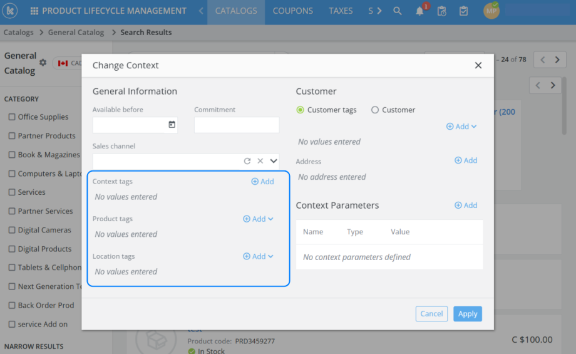The height and width of the screenshot is (354, 576).
Task: Open the Product tags Add dropdown
Action: (x=258, y=219)
